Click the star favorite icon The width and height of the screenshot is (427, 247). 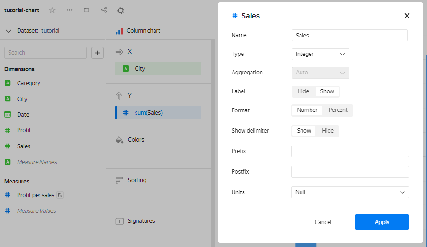(x=52, y=10)
